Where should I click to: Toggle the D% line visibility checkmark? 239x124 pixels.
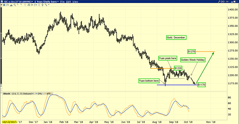pos(43,94)
